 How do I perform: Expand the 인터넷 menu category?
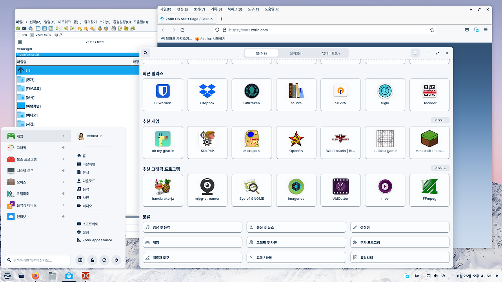[x=36, y=217]
